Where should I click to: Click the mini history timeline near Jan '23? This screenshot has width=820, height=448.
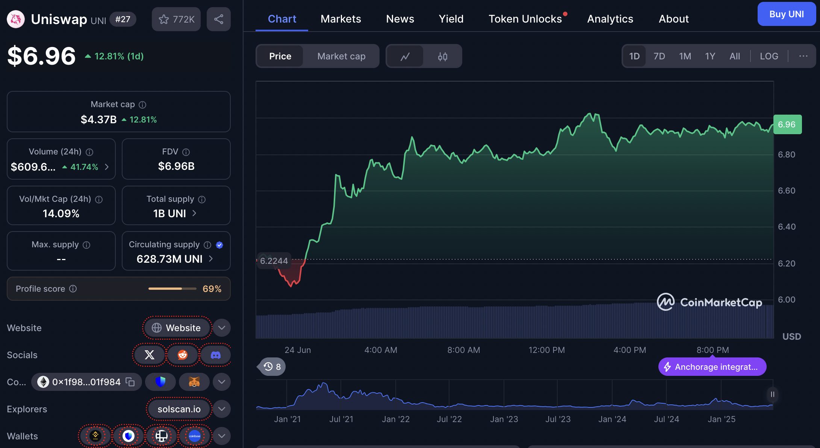(504, 395)
